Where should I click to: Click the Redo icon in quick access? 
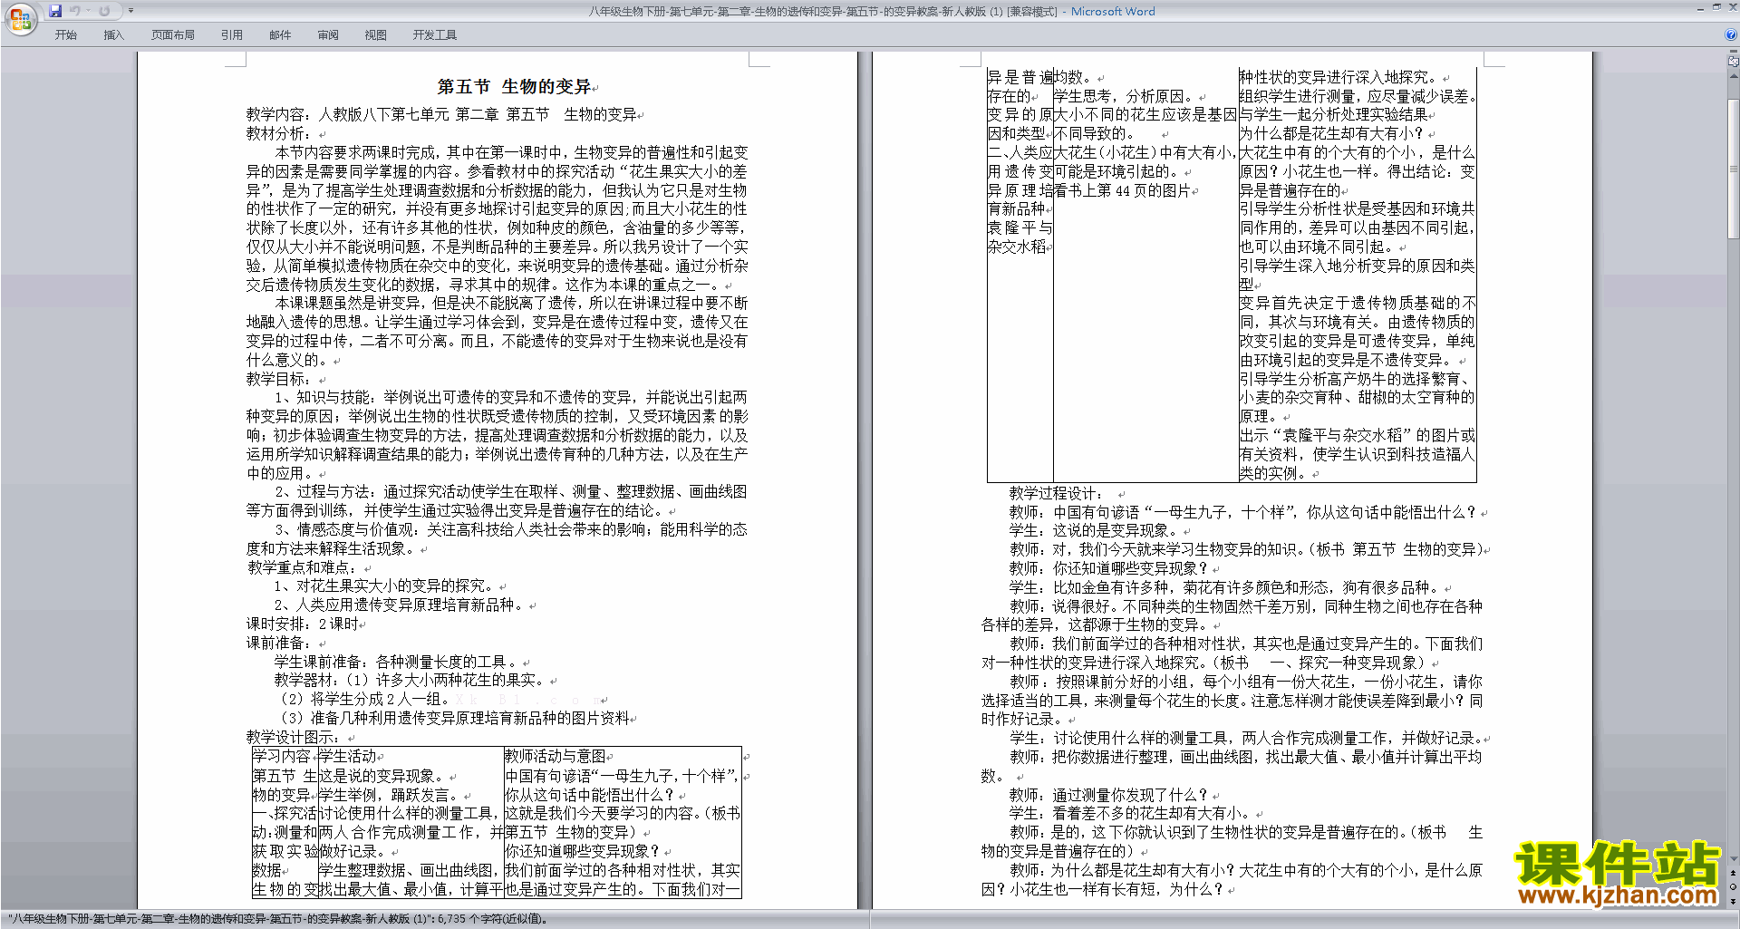pos(104,11)
